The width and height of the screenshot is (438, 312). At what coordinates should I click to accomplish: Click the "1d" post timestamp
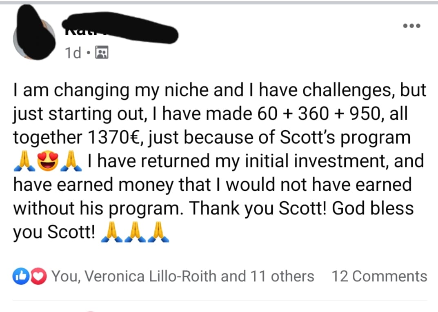click(x=73, y=53)
